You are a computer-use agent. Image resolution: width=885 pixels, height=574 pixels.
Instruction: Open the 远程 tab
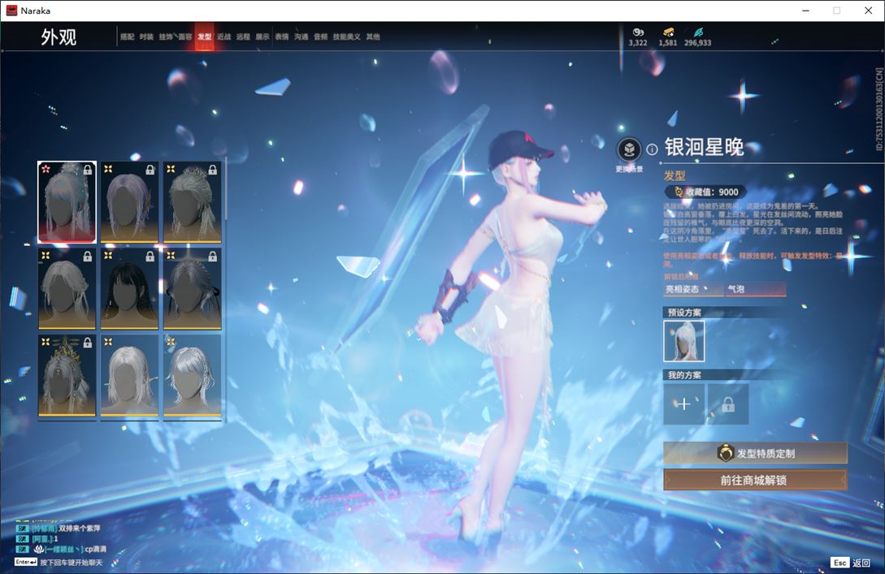[243, 37]
